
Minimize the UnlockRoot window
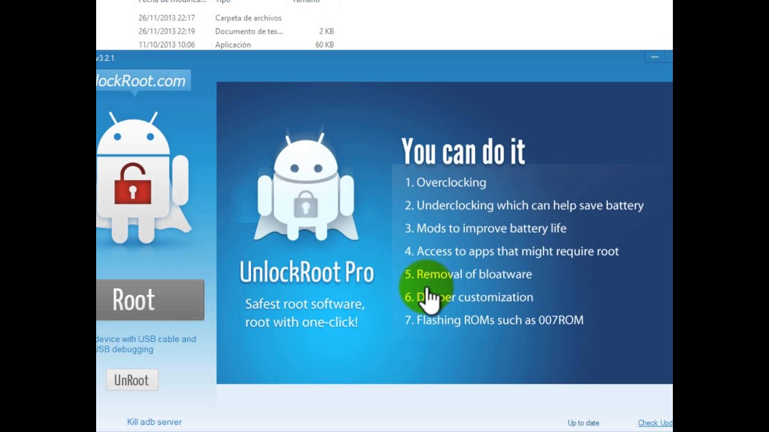click(x=655, y=57)
